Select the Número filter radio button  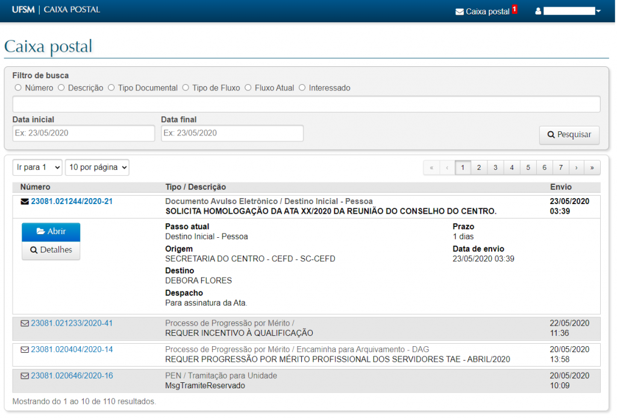pos(18,88)
